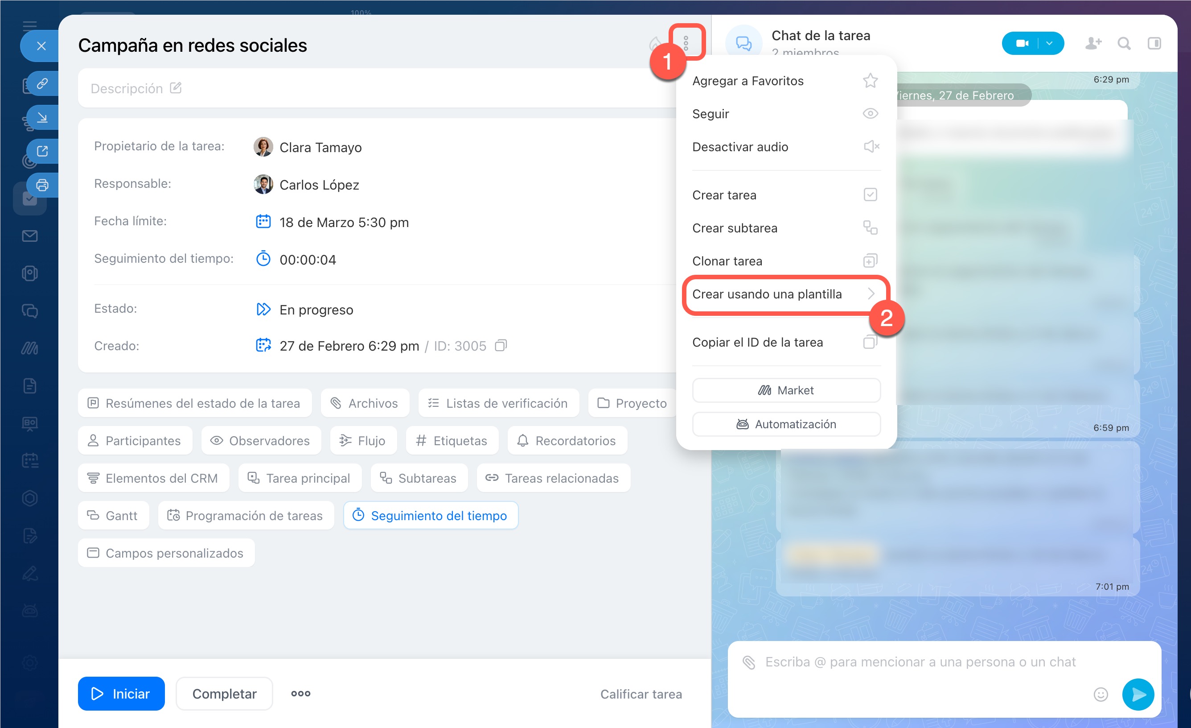1191x728 pixels.
Task: Open the emoji picker in the chat input
Action: click(x=1101, y=695)
